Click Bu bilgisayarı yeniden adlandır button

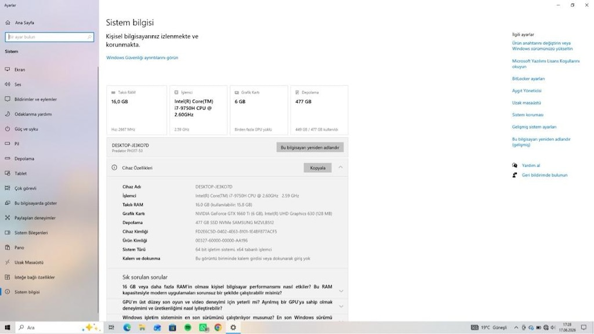click(310, 147)
